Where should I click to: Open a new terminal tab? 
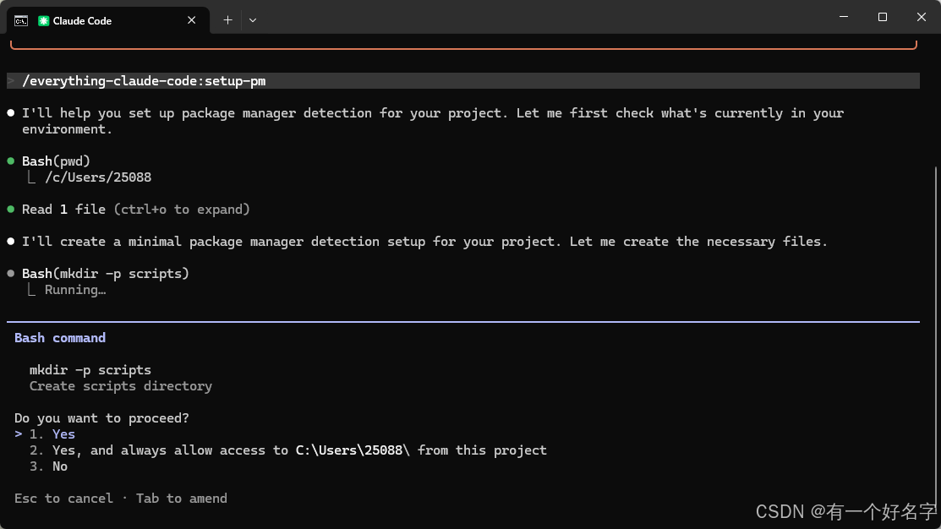[227, 20]
